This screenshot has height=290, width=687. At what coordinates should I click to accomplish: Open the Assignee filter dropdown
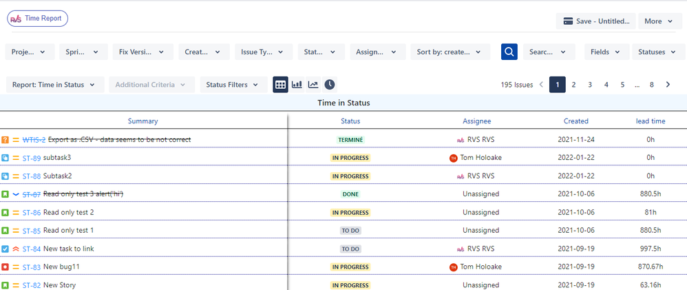coord(378,52)
